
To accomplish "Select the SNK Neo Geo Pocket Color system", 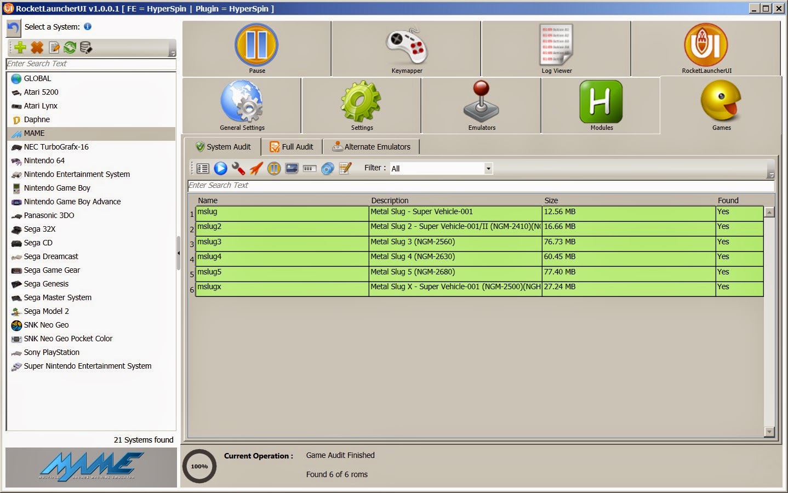I will click(x=91, y=339).
